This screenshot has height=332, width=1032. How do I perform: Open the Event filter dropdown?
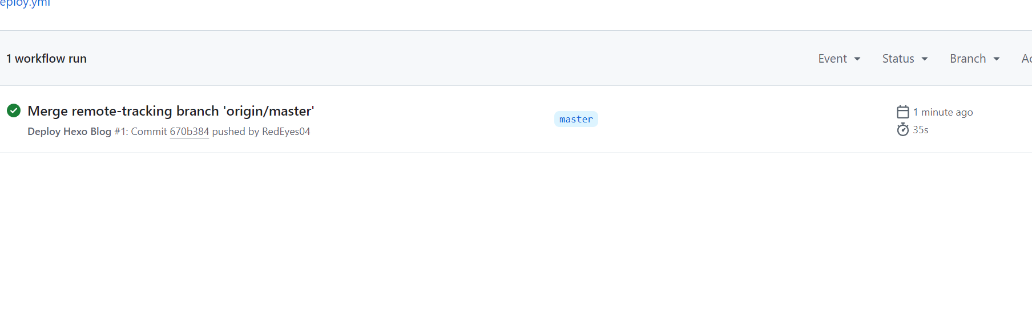(833, 59)
